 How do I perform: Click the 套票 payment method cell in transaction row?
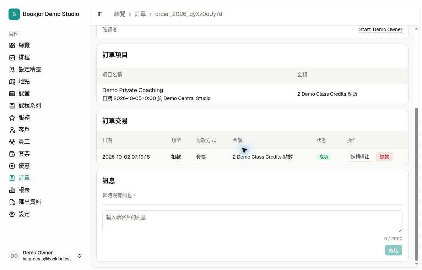point(201,157)
